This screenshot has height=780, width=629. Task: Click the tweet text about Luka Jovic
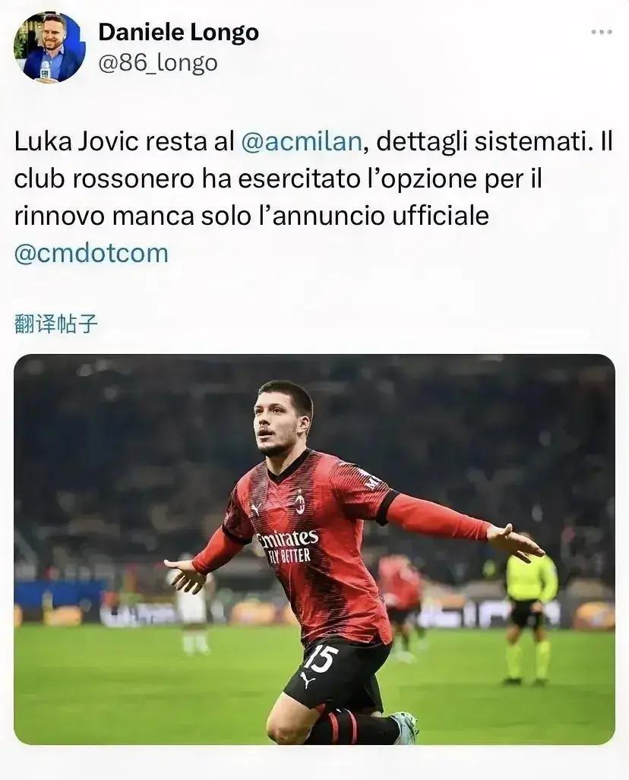click(314, 197)
